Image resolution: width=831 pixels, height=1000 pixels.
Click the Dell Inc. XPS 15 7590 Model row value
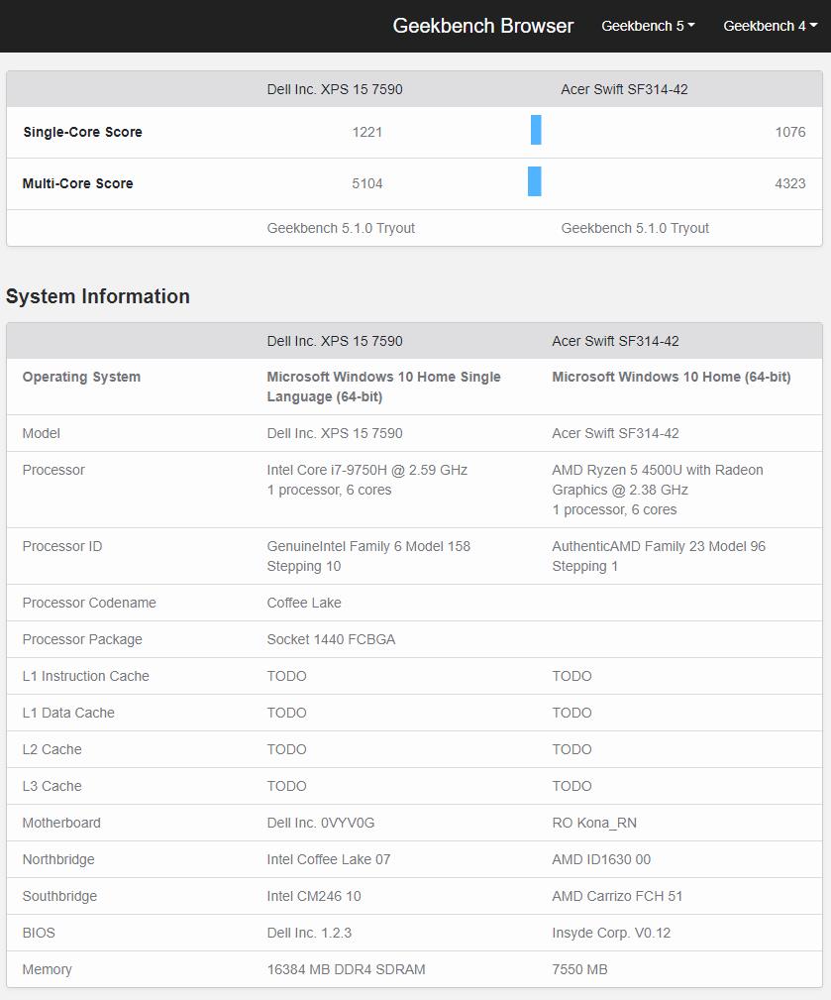click(335, 434)
